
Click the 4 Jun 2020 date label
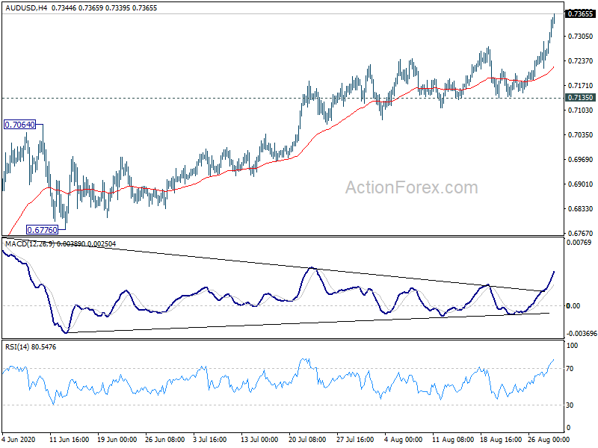pyautogui.click(x=18, y=439)
